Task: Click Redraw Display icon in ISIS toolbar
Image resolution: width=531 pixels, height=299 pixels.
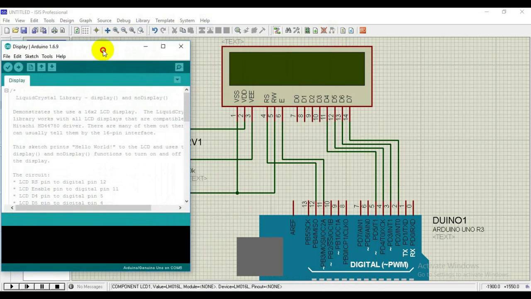Action: [x=77, y=30]
